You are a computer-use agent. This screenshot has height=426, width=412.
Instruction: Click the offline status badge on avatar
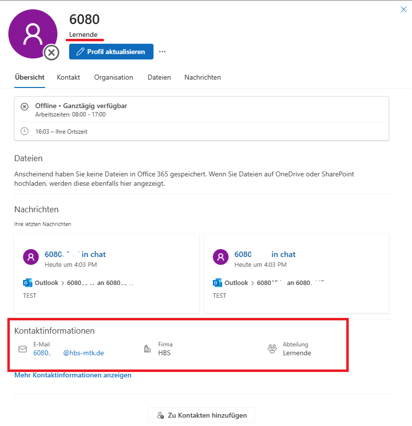click(x=51, y=52)
